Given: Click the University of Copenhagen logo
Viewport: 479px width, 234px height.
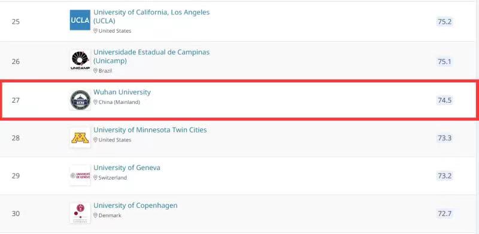Looking at the screenshot, I should click(80, 213).
